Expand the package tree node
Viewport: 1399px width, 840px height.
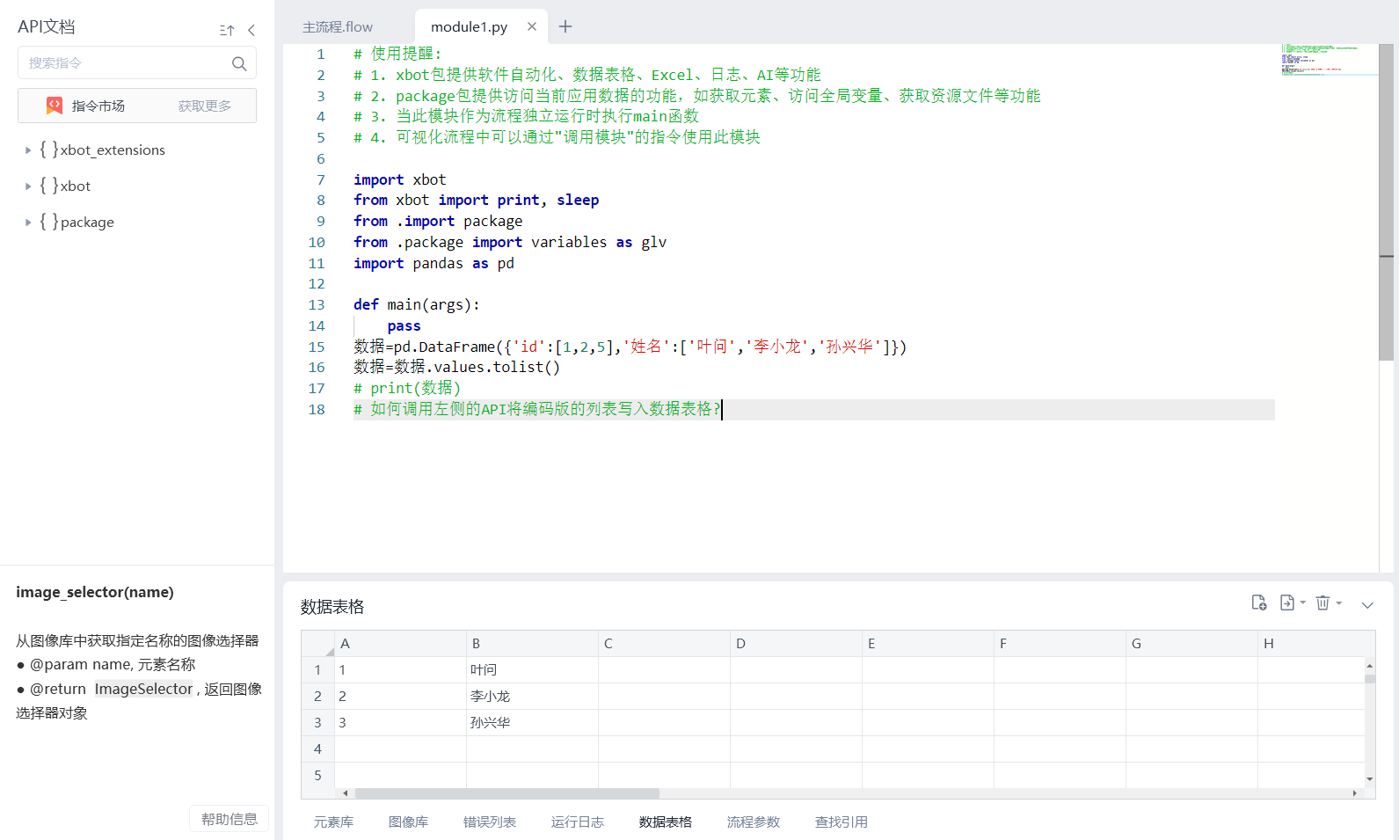pos(28,223)
